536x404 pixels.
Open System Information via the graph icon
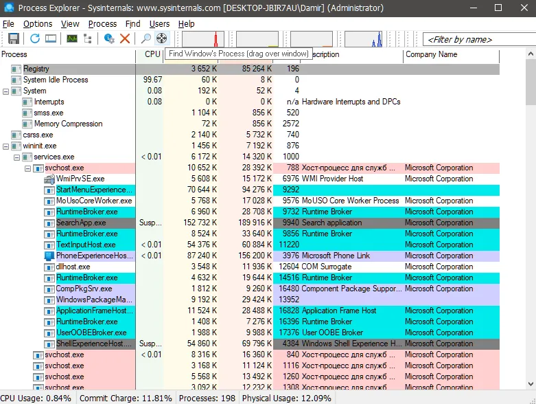click(72, 38)
